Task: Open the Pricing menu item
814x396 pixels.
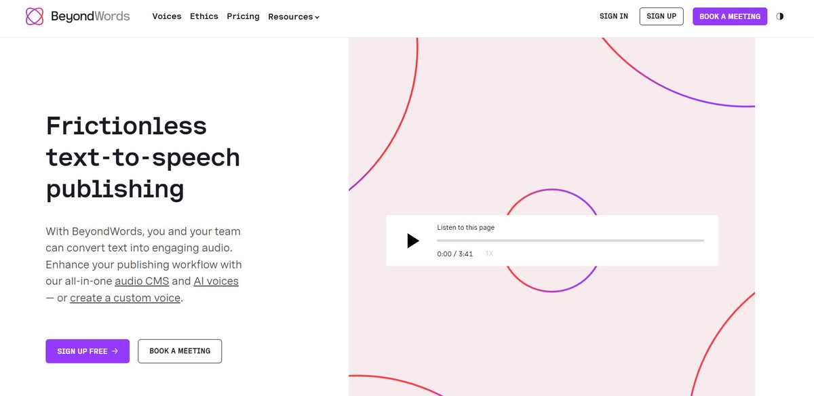Action: pyautogui.click(x=243, y=16)
